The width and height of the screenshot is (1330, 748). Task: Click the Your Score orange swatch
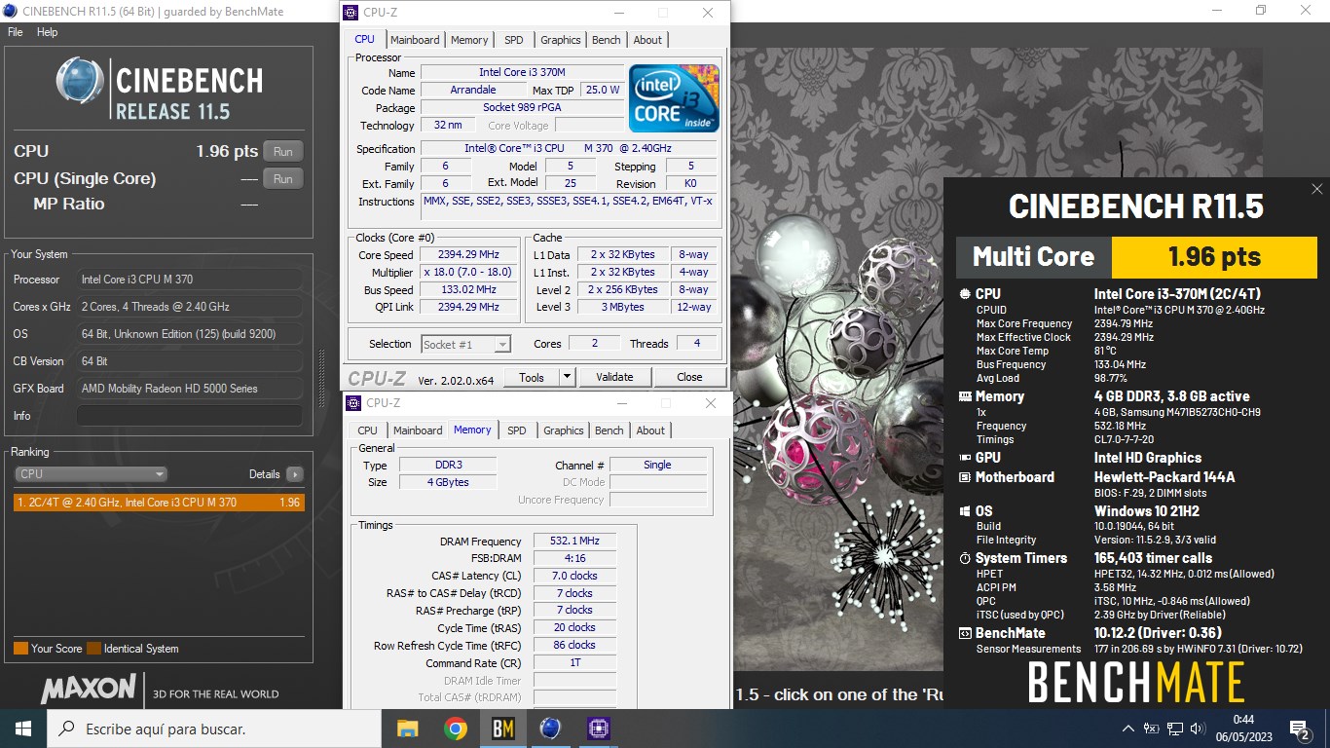tap(20, 649)
